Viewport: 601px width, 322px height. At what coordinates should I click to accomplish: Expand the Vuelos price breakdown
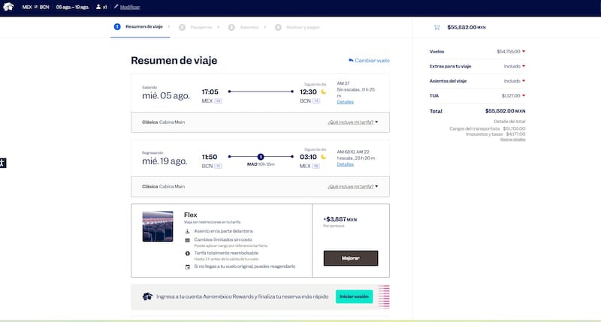pos(524,51)
